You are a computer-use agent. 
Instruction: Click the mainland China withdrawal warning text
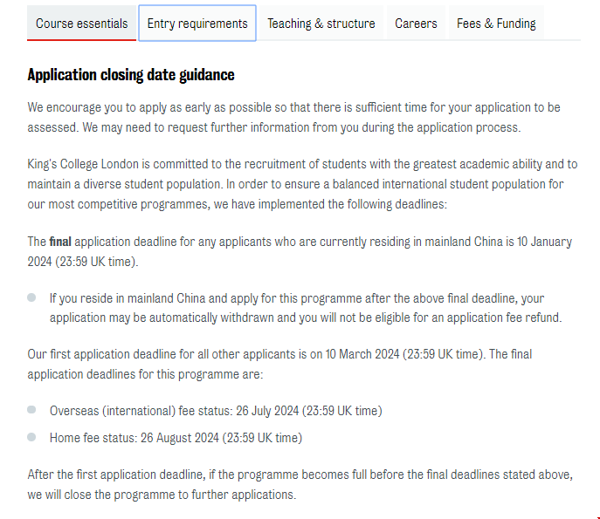click(306, 308)
